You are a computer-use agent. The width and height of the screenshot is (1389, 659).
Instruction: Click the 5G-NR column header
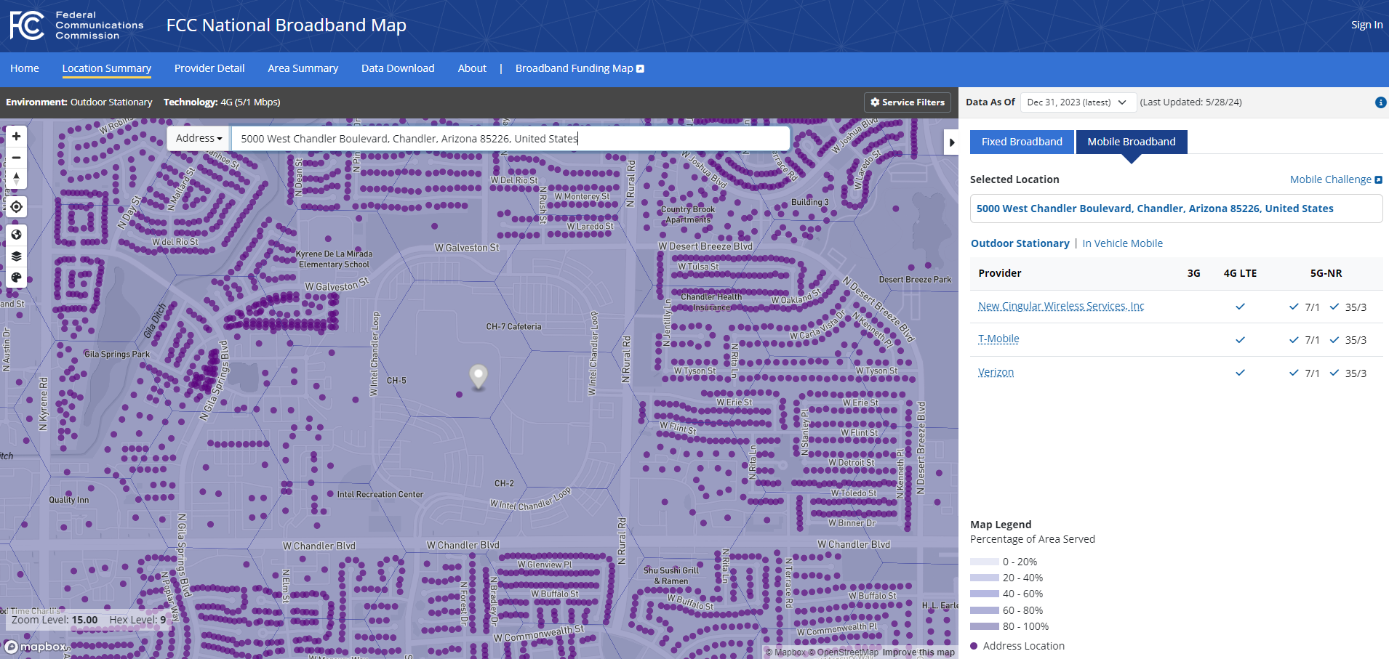click(1326, 273)
